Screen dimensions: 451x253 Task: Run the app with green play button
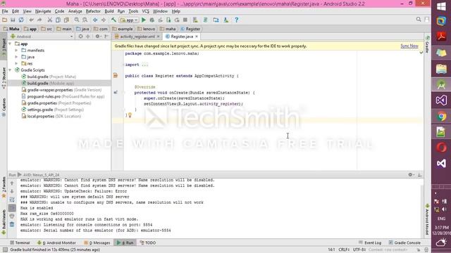(x=144, y=20)
